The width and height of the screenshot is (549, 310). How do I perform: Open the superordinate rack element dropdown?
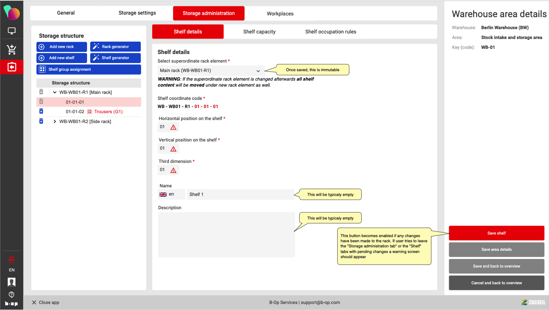pyautogui.click(x=210, y=70)
